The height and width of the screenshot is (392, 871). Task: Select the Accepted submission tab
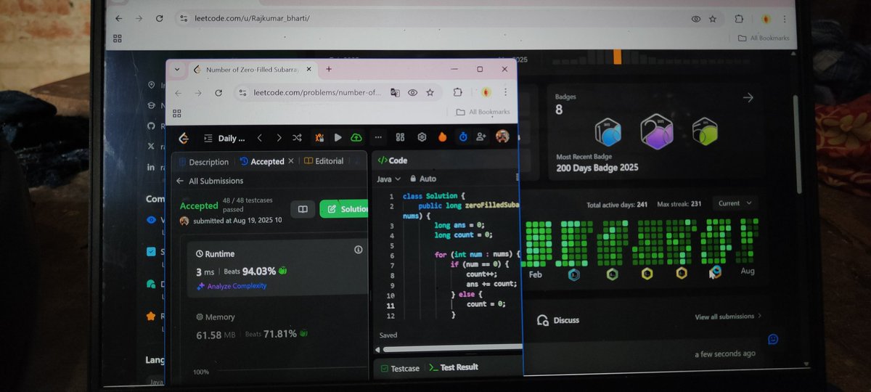point(262,161)
